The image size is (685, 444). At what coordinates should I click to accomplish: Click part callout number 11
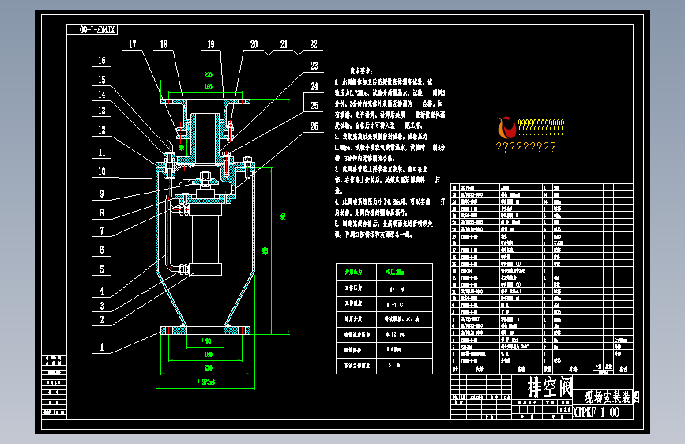click(102, 152)
